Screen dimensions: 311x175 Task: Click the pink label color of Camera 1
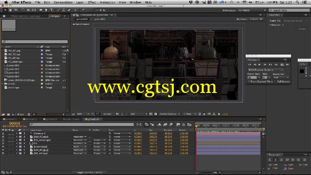tap(20, 133)
